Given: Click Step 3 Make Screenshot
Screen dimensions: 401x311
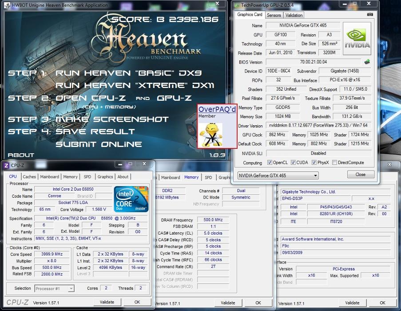Looking at the screenshot, I should (x=88, y=119).
